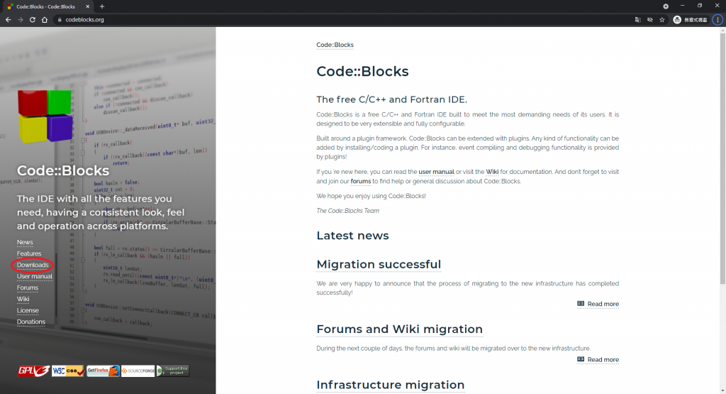The height and width of the screenshot is (394, 726).
Task: Click the main Code::Blocks page heading
Action: (x=362, y=72)
